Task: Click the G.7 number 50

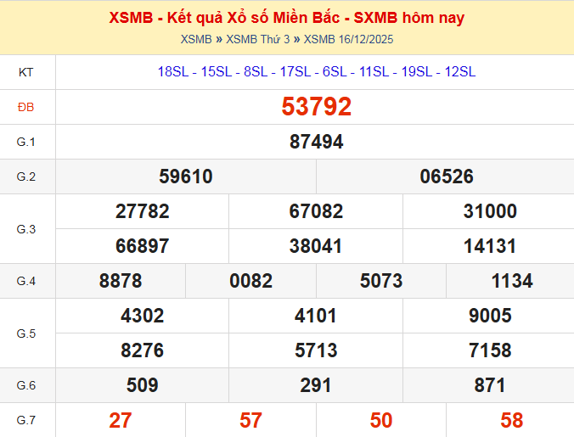Action: [381, 420]
